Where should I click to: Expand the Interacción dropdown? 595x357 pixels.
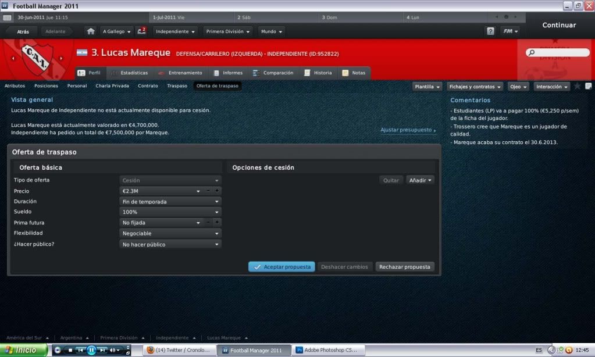[x=552, y=87]
